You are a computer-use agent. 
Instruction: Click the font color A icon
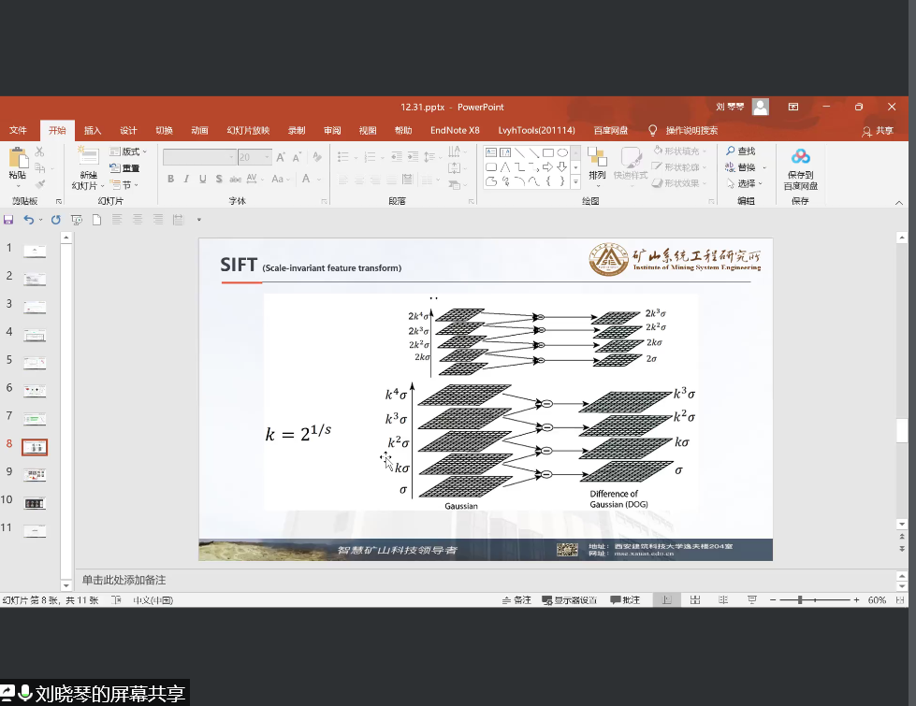click(x=306, y=179)
